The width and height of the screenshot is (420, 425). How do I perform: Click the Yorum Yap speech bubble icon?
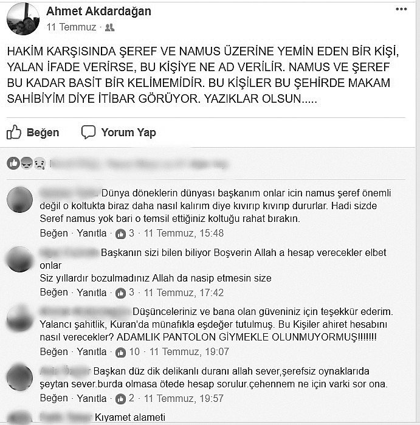(88, 133)
